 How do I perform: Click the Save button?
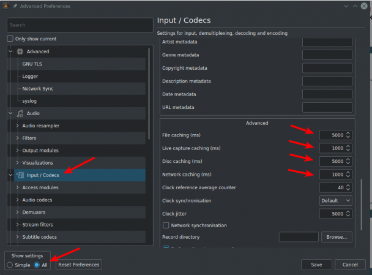(316, 265)
